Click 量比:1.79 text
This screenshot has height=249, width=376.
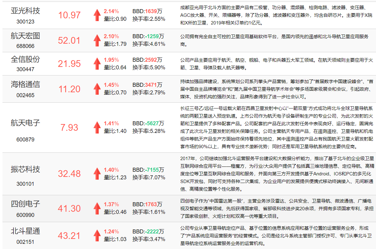click(x=115, y=44)
